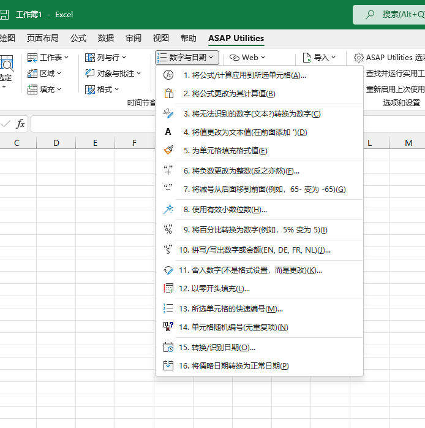Select column E header

point(95,143)
